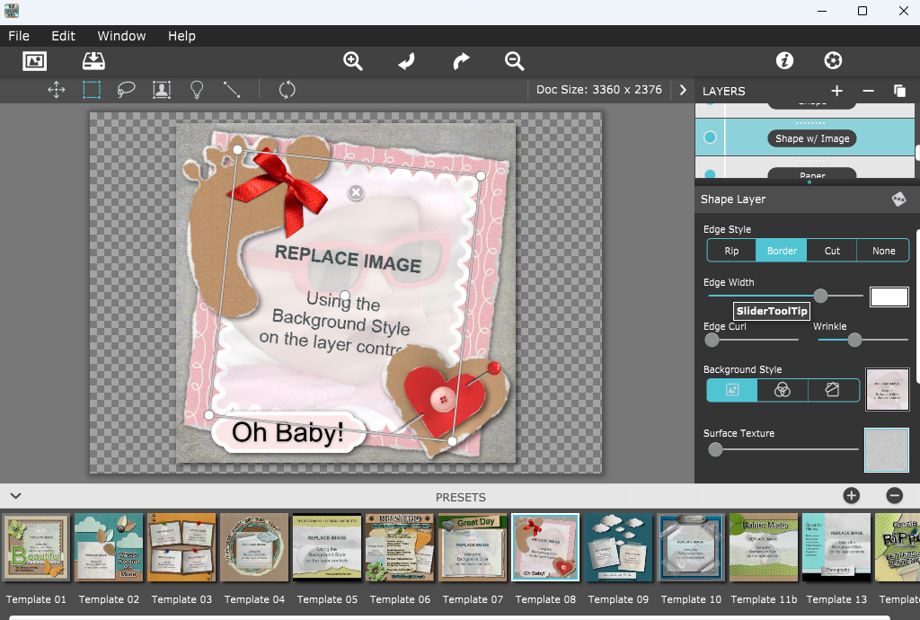This screenshot has height=620, width=920.
Task: Toggle visibility of the Paper layer
Action: (x=710, y=173)
